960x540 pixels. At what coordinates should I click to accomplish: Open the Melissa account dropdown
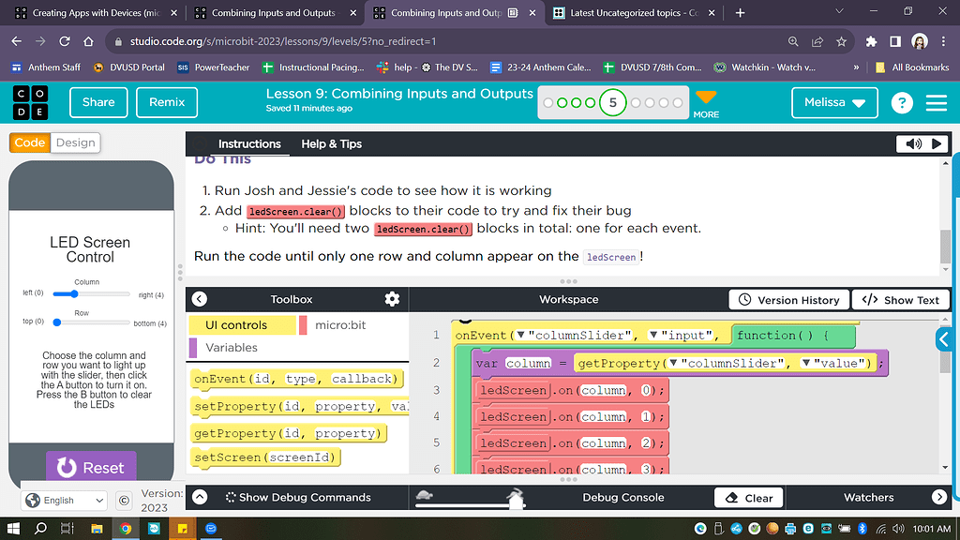point(834,103)
